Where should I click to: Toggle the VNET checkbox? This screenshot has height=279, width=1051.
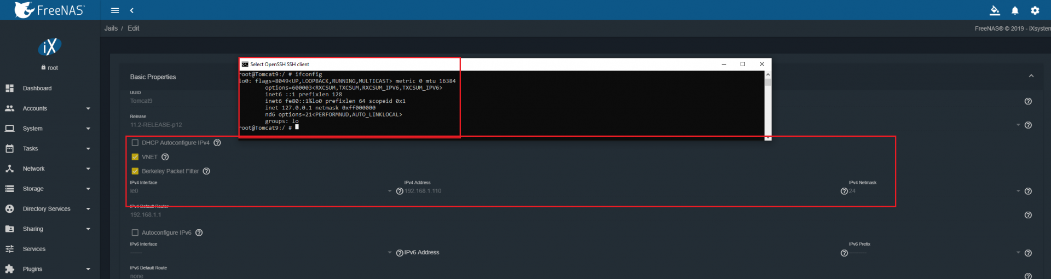135,157
